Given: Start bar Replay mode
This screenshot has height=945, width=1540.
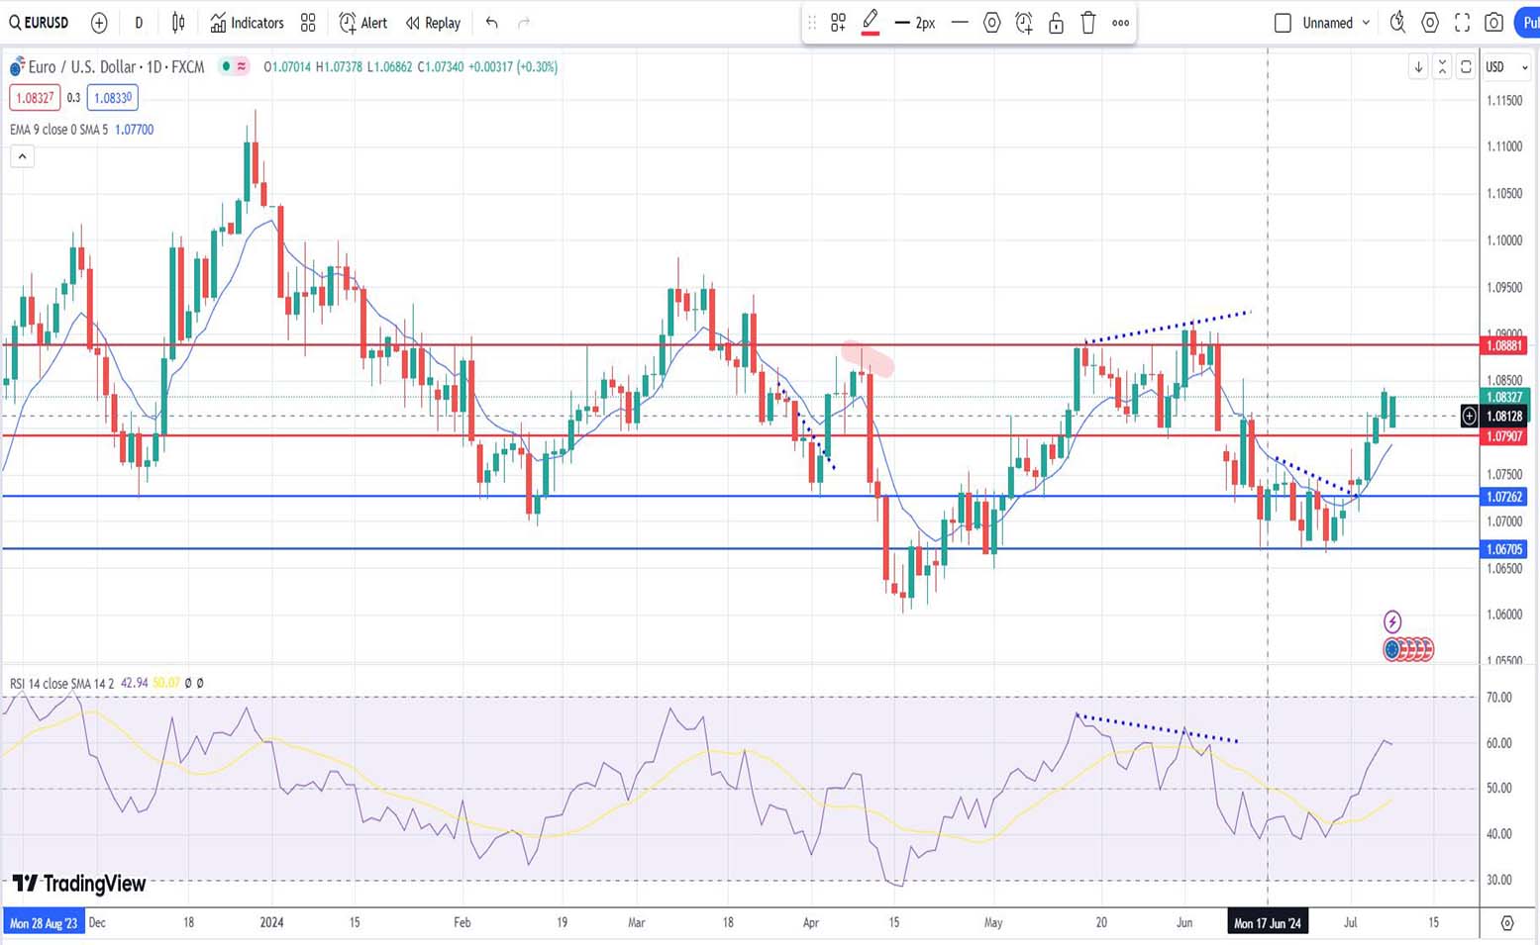Looking at the screenshot, I should 434,23.
